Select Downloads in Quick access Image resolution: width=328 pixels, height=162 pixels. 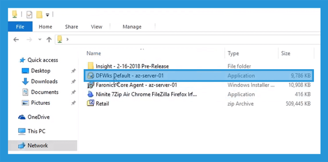point(44,81)
